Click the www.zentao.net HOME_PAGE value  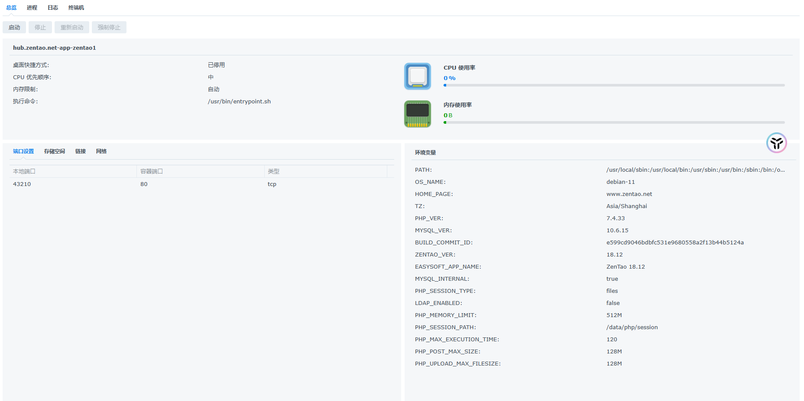pos(629,194)
